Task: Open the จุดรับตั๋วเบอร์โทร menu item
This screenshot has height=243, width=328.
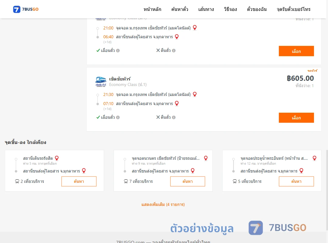Action: coord(293,9)
